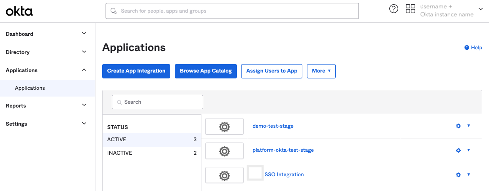
Task: Expand the demo-test-stage actions arrow
Action: click(468, 126)
